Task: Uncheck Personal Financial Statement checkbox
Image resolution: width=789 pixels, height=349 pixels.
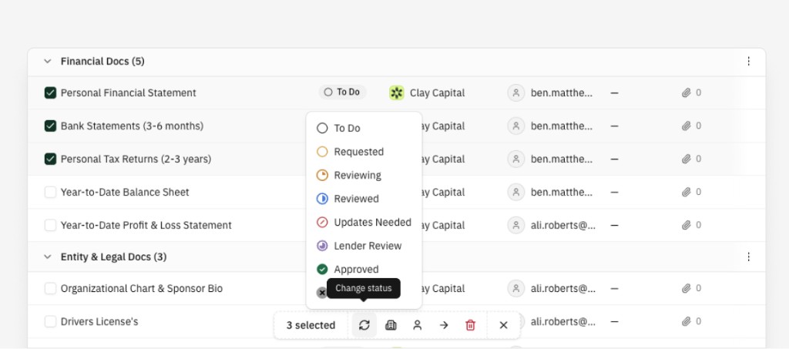Action: [x=50, y=92]
